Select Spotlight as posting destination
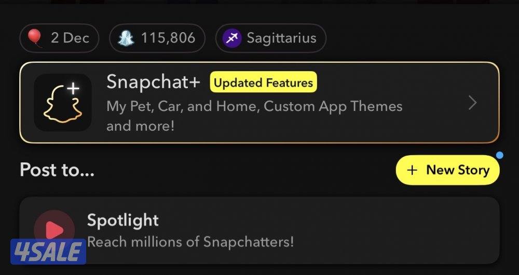The image size is (519, 275). coord(259,230)
